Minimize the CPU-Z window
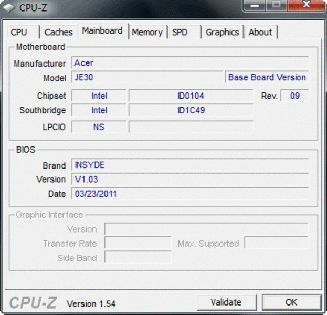Viewport: 327px width, 315px height. tap(255, 5)
